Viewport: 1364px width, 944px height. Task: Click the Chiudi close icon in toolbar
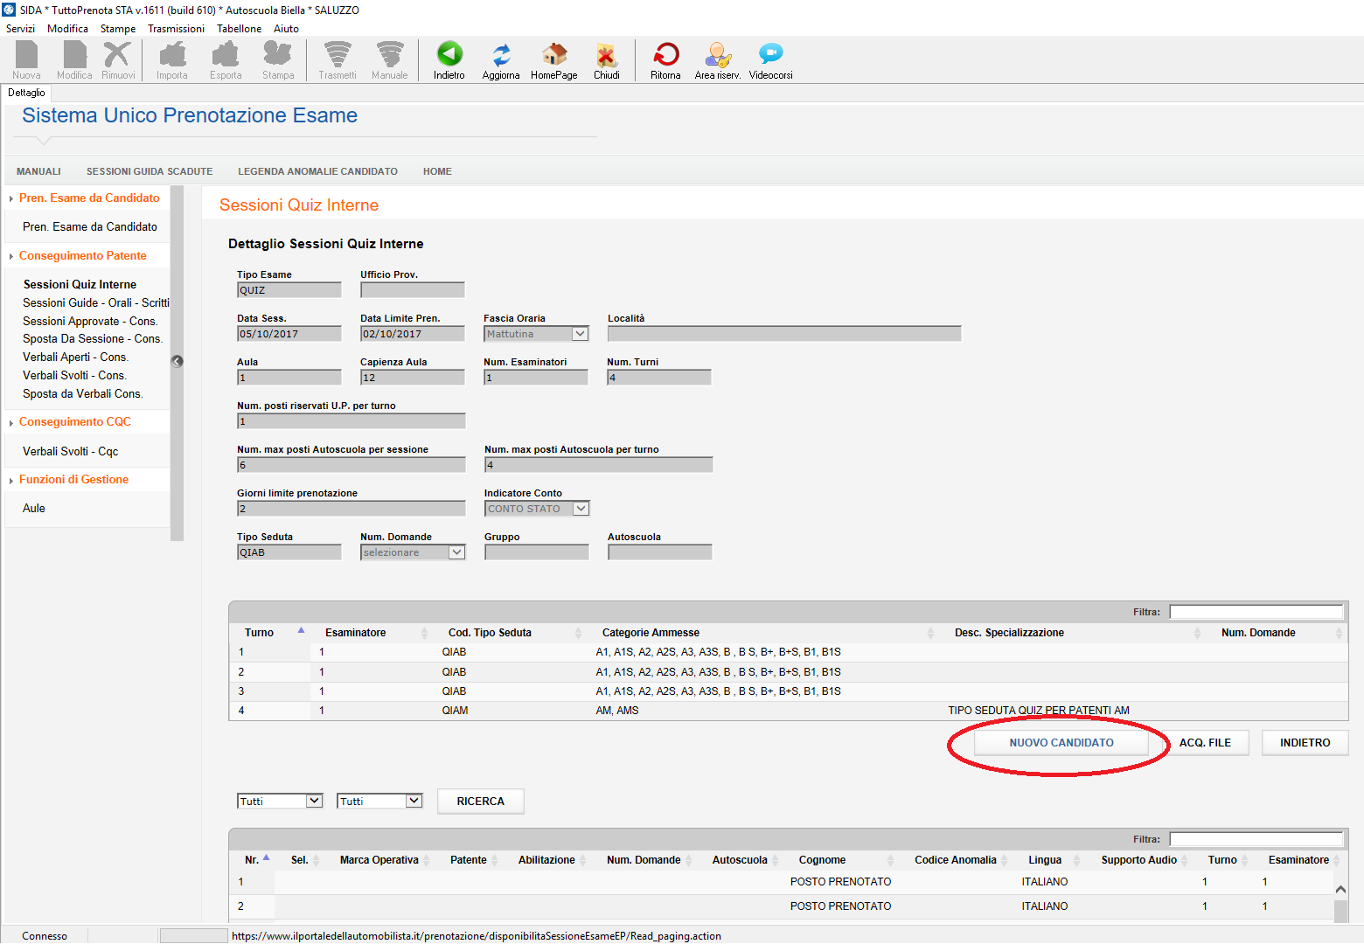coord(606,55)
